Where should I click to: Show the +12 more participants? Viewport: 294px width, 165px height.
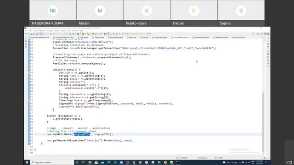pyautogui.click(x=289, y=162)
